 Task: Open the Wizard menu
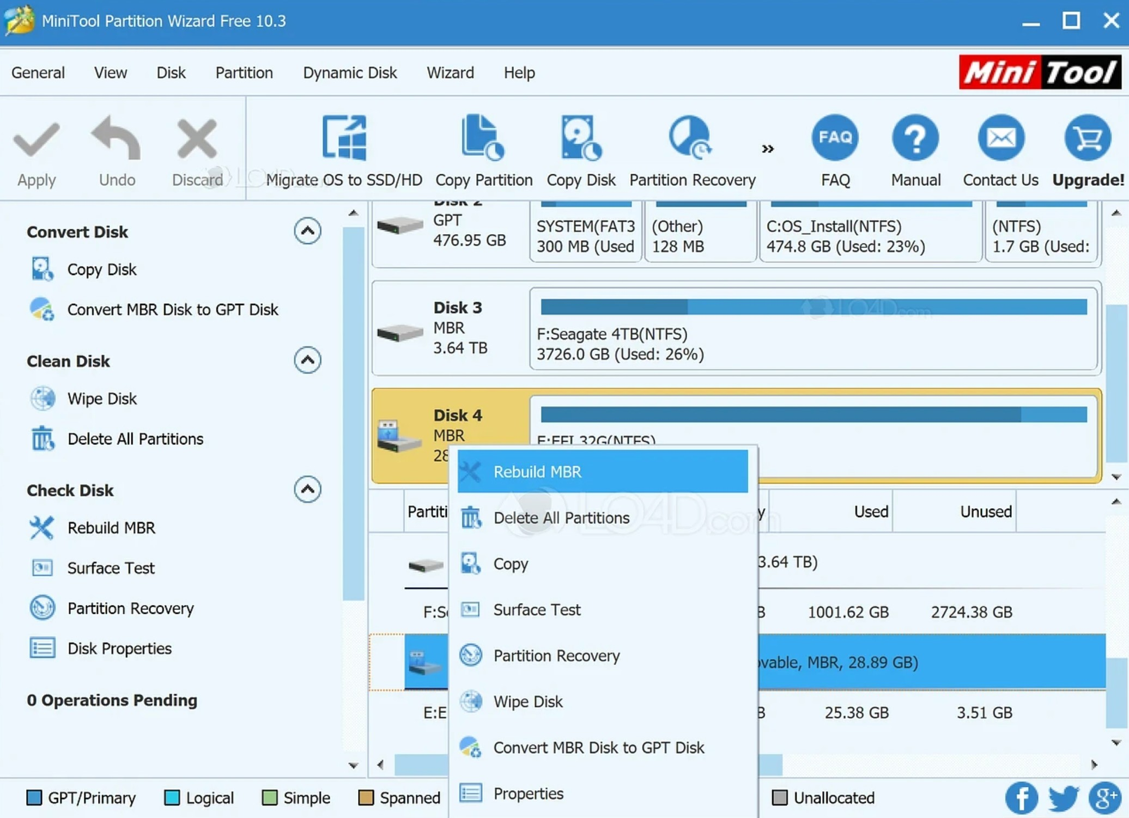click(x=450, y=72)
